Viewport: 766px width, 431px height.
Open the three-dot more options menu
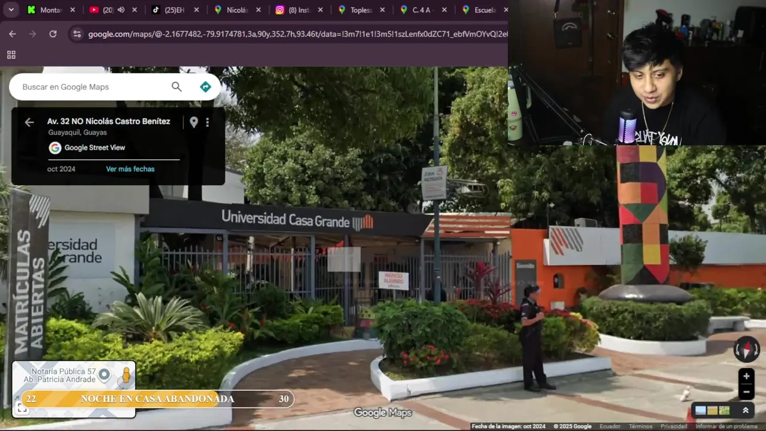pos(208,122)
